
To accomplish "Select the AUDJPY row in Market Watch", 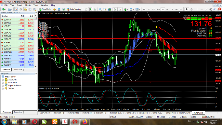I will (x=18, y=59).
